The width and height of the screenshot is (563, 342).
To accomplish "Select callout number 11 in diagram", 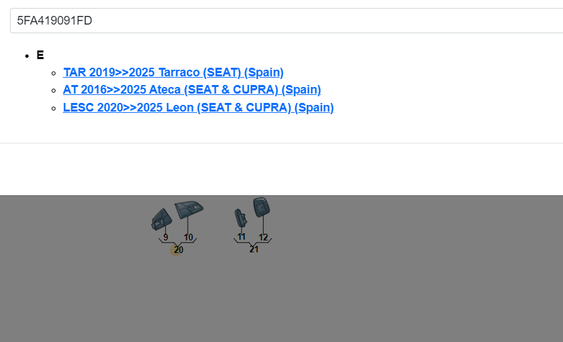I will point(242,237).
